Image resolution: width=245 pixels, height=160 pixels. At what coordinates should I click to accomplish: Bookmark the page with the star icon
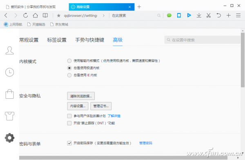tap(58, 16)
